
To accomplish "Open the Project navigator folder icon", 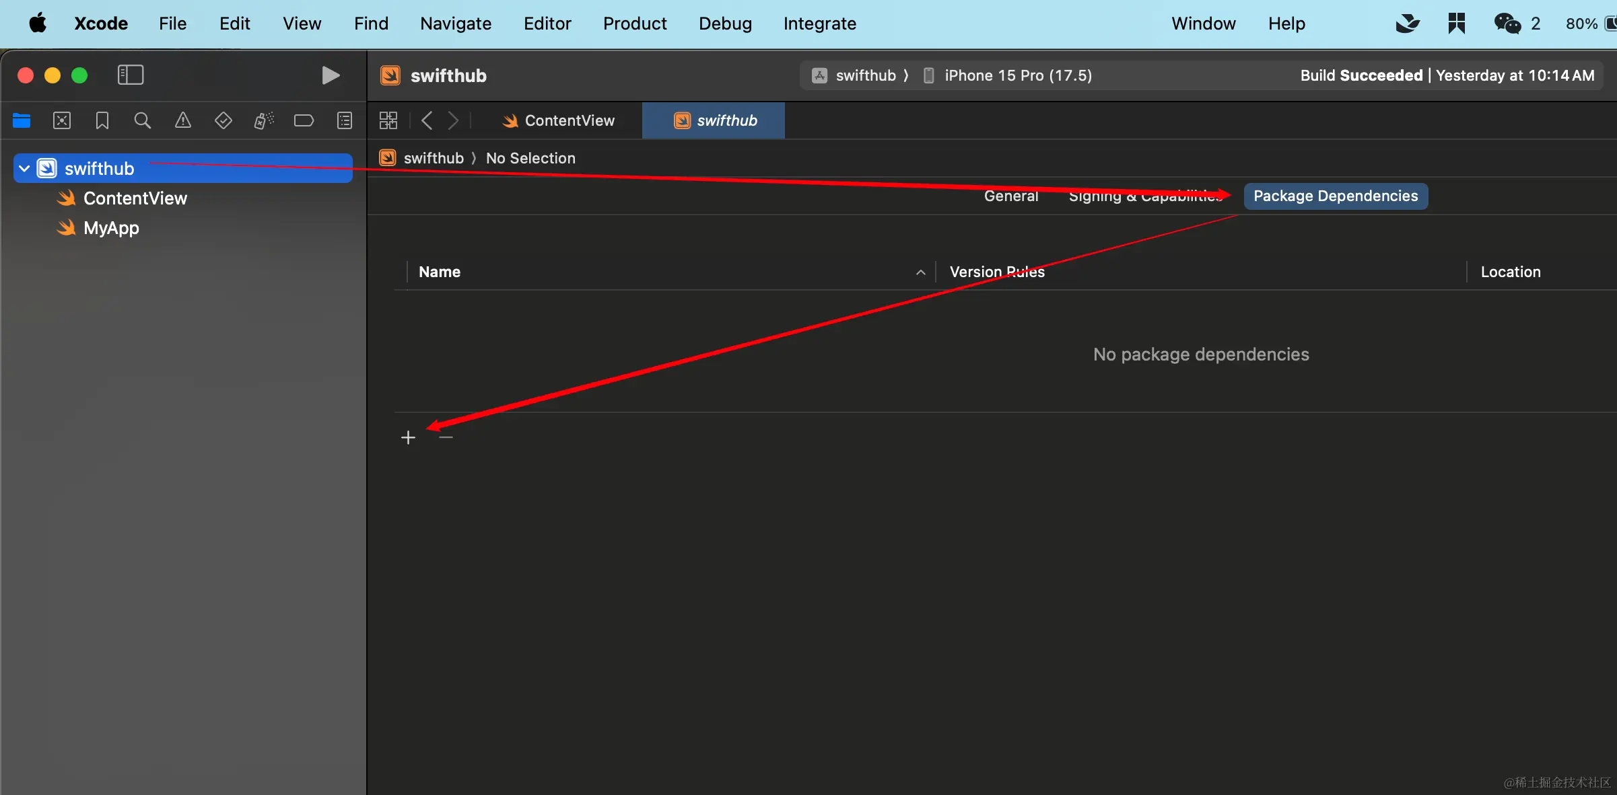I will click(x=22, y=120).
